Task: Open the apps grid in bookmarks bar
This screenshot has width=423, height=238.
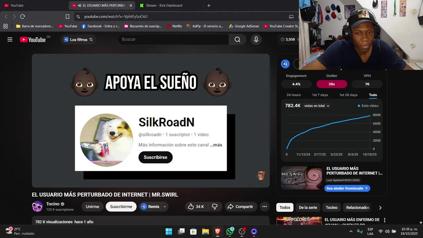Action: (5, 26)
